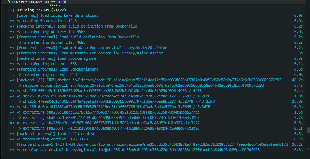Click '[backend 1/5] FROM' node:20-alpine line

point(146,80)
